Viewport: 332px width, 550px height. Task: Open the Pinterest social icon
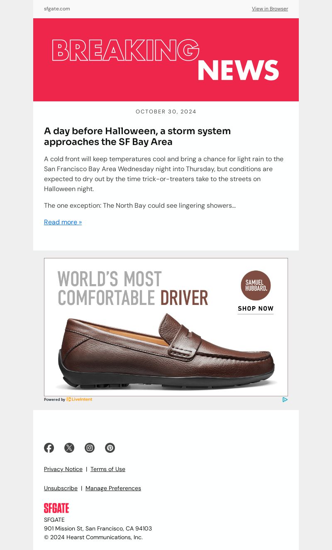tap(110, 448)
